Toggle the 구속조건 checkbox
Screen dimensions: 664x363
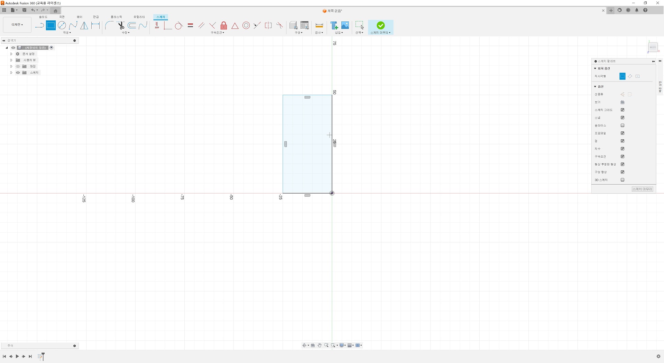[x=622, y=157]
